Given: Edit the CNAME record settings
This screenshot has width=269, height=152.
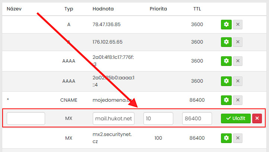Looking at the screenshot, I should click(x=226, y=100).
